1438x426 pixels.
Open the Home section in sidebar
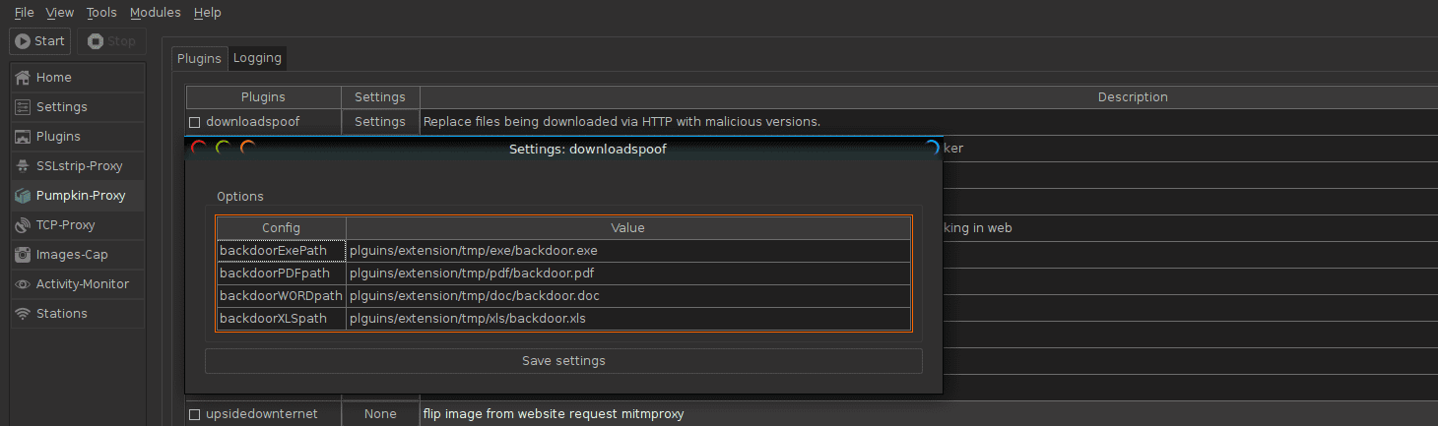point(54,78)
